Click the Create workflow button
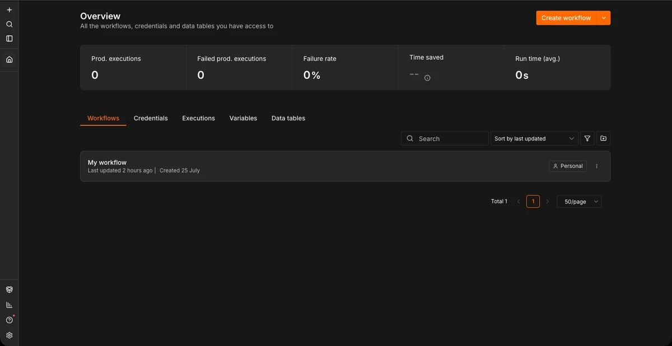This screenshot has height=346, width=672. [x=566, y=18]
